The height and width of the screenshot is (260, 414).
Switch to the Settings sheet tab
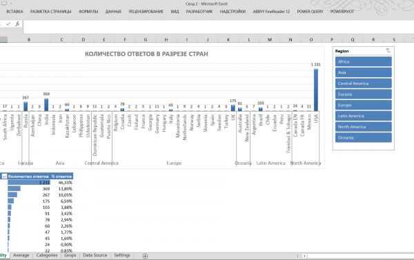pyautogui.click(x=122, y=255)
